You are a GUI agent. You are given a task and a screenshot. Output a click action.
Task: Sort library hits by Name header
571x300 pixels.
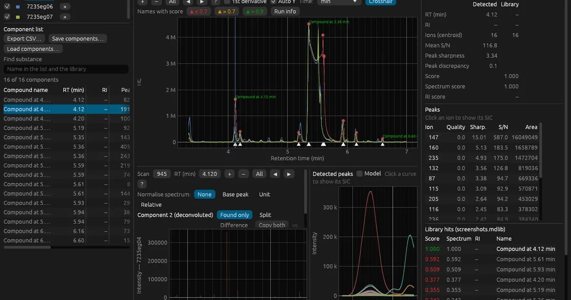504,239
